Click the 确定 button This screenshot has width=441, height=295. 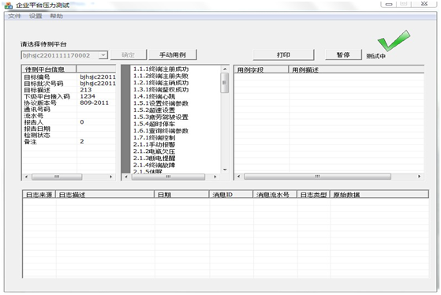tap(129, 55)
